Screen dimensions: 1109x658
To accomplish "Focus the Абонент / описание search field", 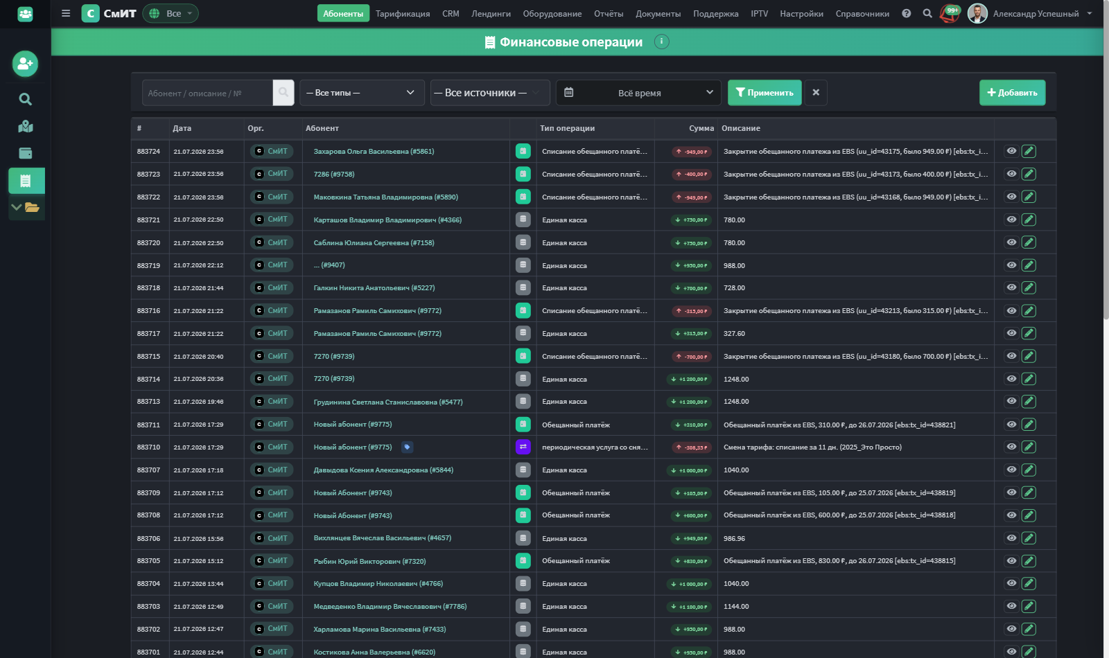I will [x=207, y=92].
